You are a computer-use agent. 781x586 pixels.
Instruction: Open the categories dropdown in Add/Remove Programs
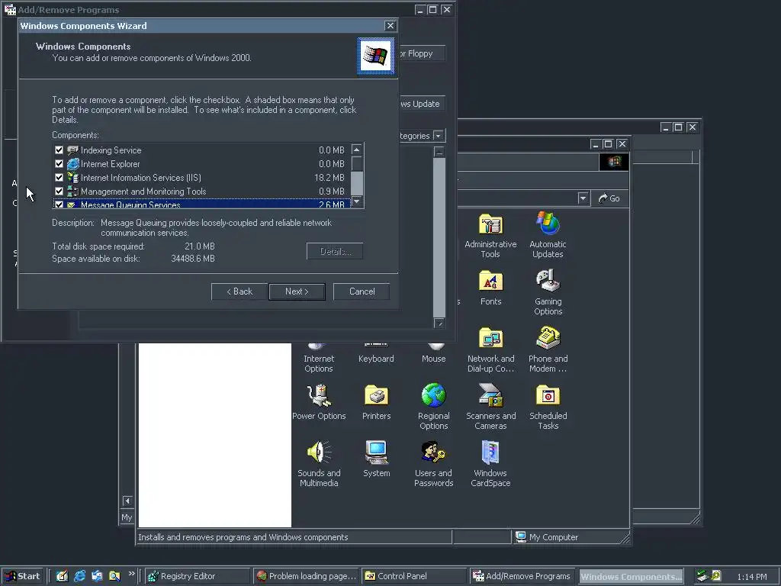pos(438,136)
